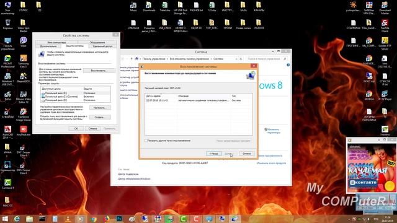Click the Windows Start button on taskbar
This screenshot has height=223, width=397.
[x=5, y=219]
